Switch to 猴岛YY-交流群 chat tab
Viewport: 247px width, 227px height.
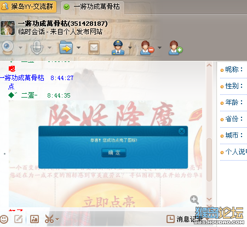click(28, 7)
